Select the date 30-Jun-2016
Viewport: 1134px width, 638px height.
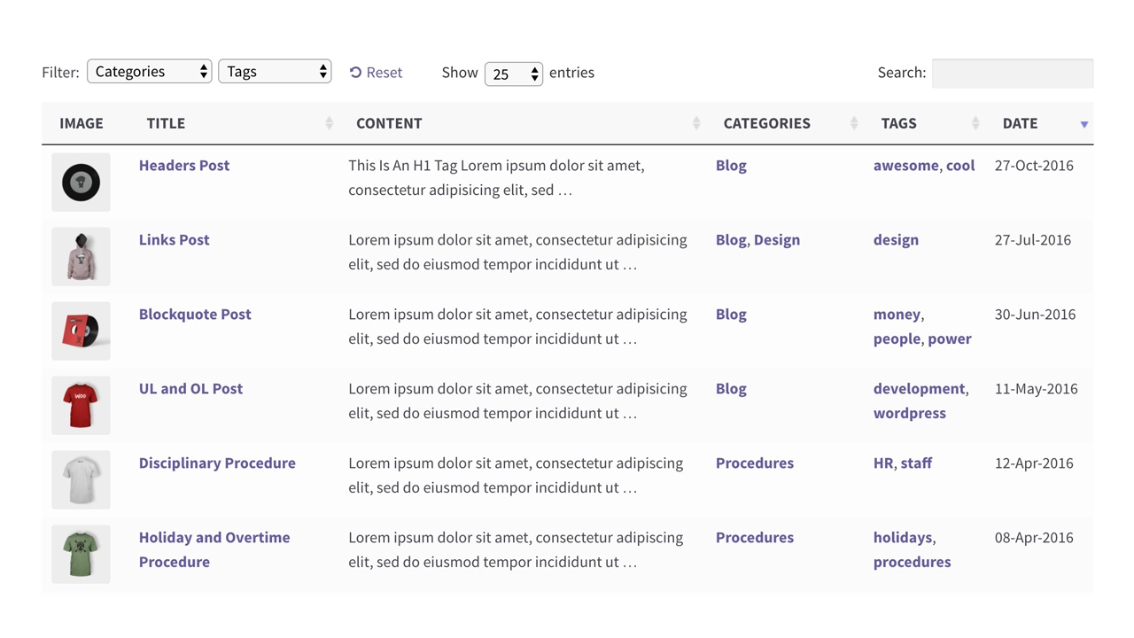[x=1035, y=315]
